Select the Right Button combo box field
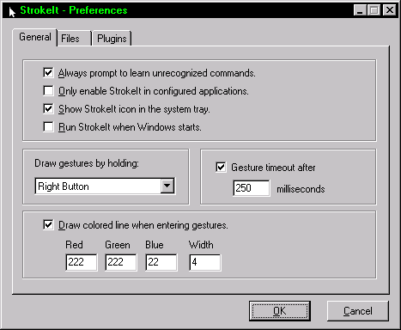This screenshot has height=330, width=401. 105,186
